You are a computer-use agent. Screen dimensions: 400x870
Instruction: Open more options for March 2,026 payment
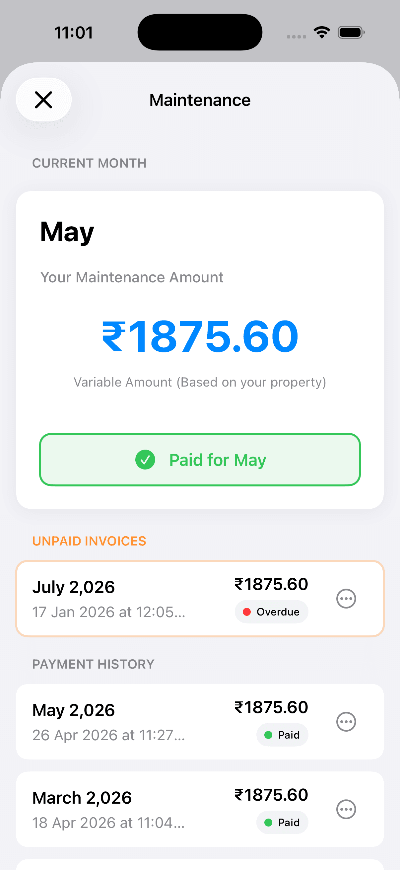coord(346,809)
